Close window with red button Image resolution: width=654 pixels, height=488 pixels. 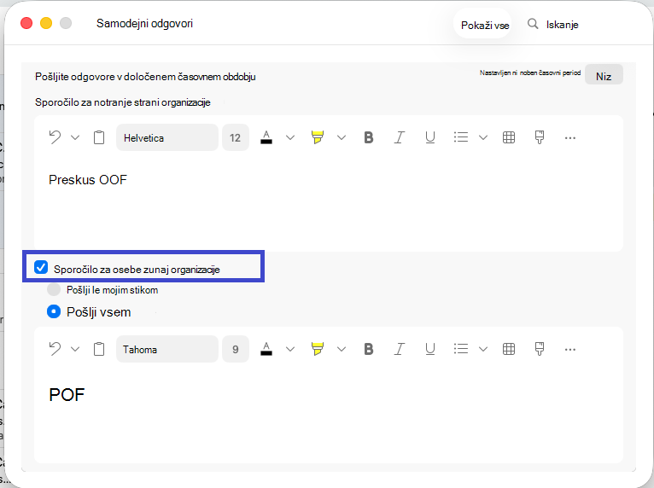[26, 23]
